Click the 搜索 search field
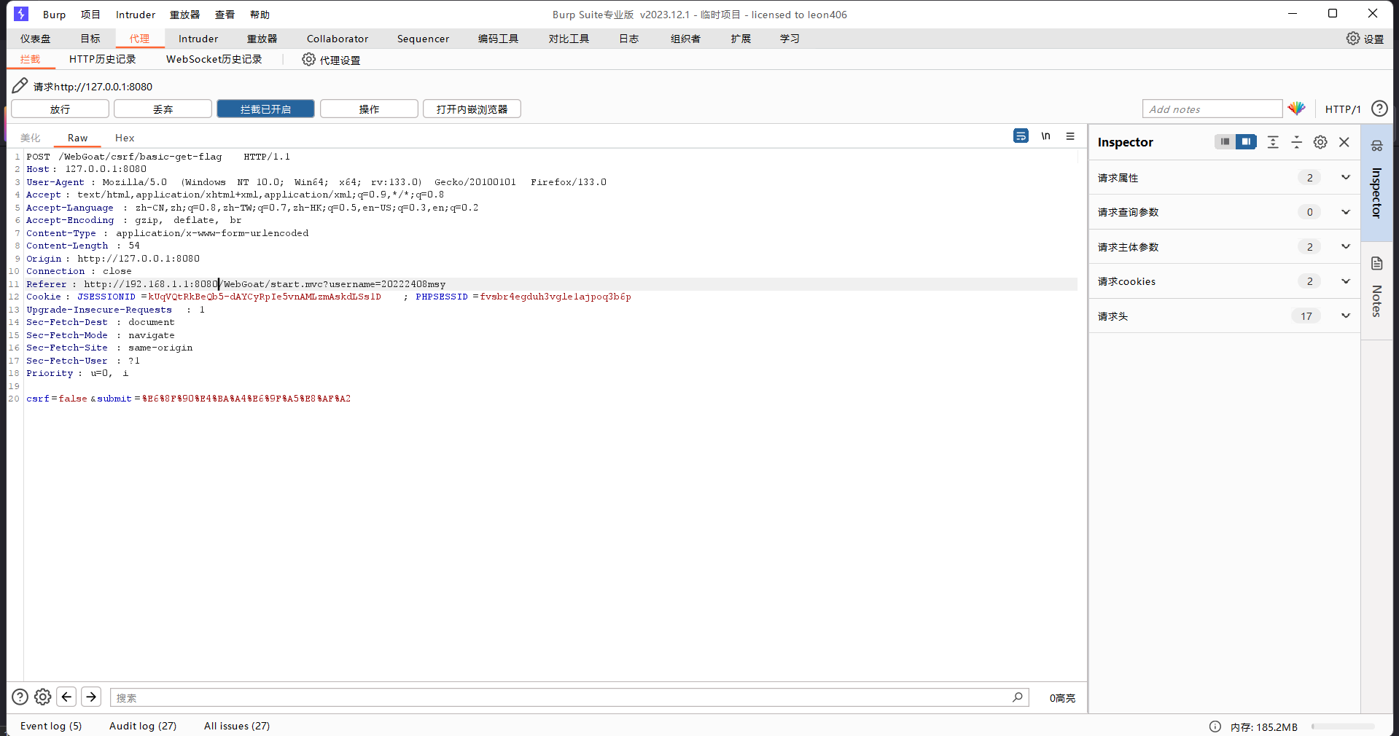 (x=569, y=697)
